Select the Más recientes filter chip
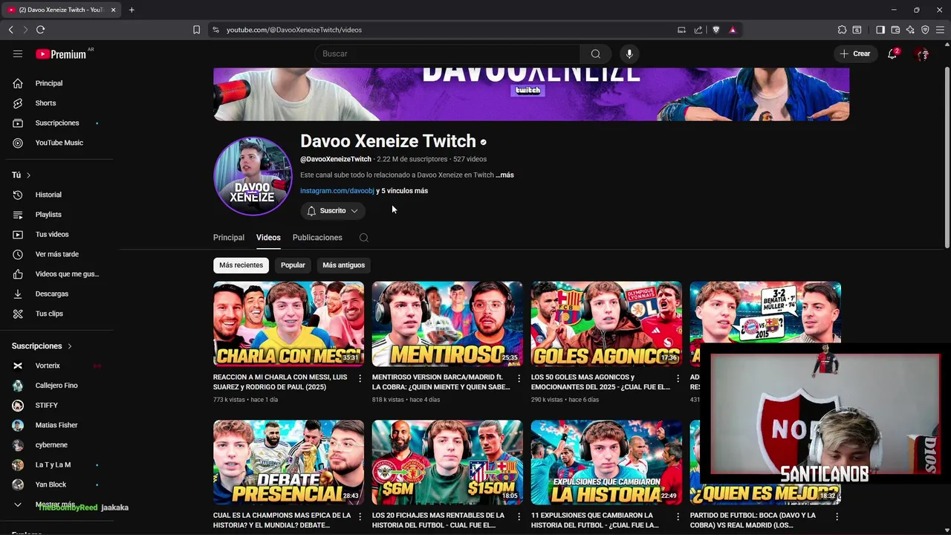Screen dimensions: 951x535 click(x=241, y=265)
